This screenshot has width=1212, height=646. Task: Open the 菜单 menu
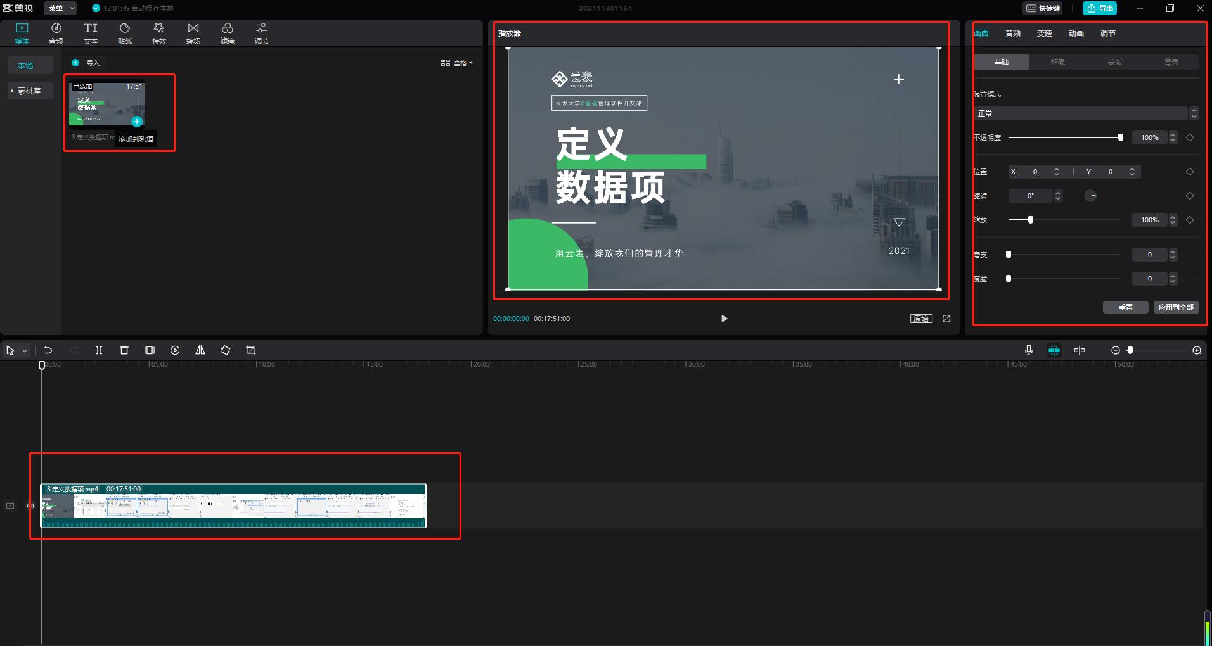59,8
